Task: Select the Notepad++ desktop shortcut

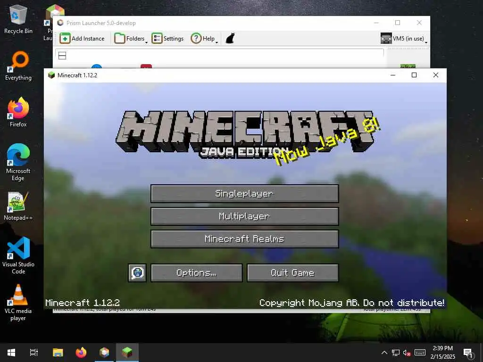Action: tap(18, 206)
